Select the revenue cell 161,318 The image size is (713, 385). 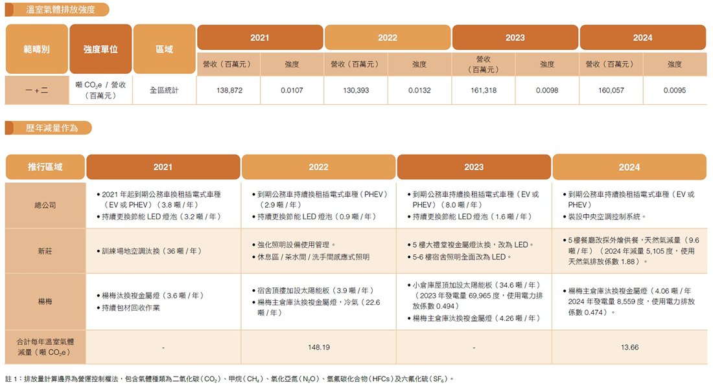pyautogui.click(x=484, y=91)
